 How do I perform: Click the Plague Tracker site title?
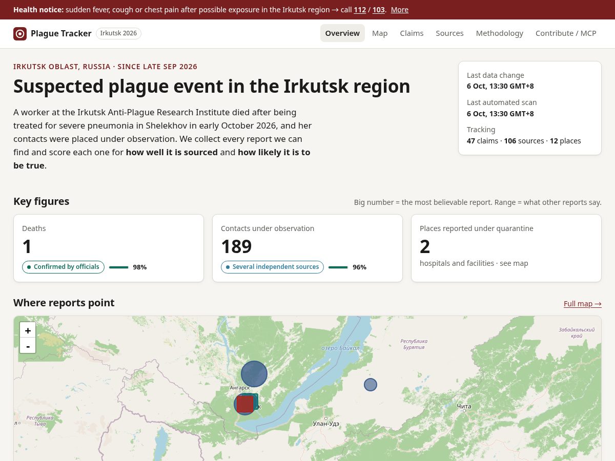coord(61,34)
